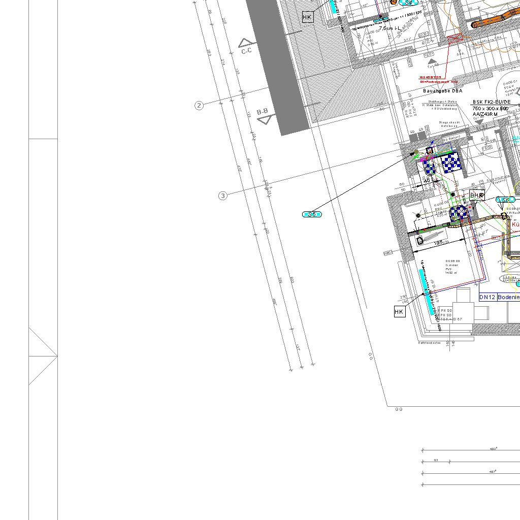Select the cyan S5 tag with leader line
This screenshot has width=520, height=520.
(312, 214)
